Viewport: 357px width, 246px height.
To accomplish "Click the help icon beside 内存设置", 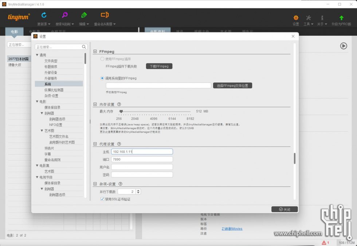I will coord(119,104).
